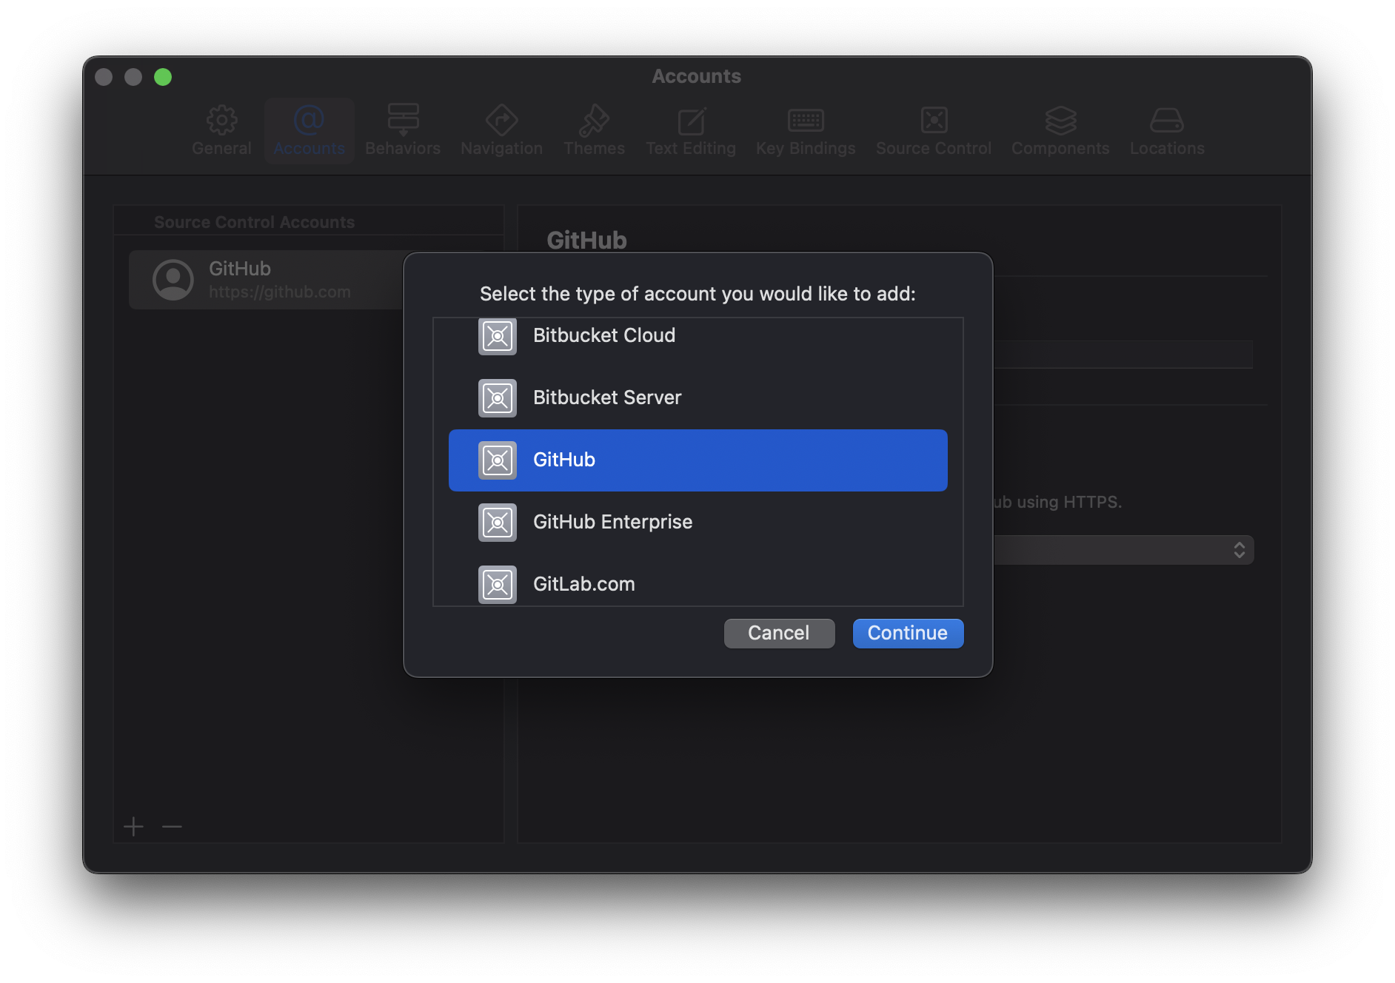Click the Bitbucket Cloud account icon
1395x983 pixels.
click(498, 336)
